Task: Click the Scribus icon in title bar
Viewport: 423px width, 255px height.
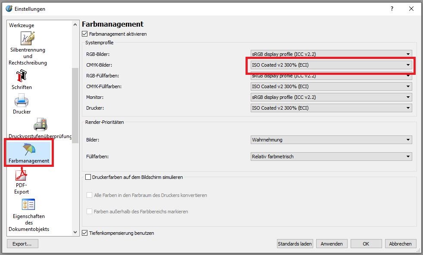Action: click(9, 9)
